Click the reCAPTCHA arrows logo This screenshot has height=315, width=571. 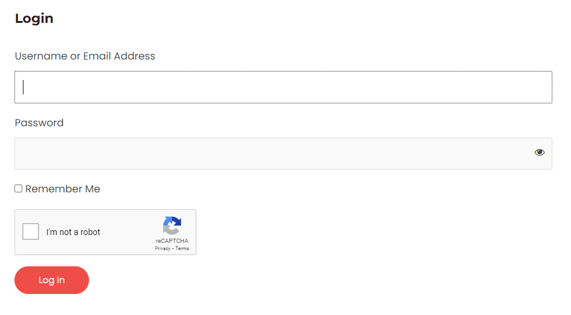[172, 225]
